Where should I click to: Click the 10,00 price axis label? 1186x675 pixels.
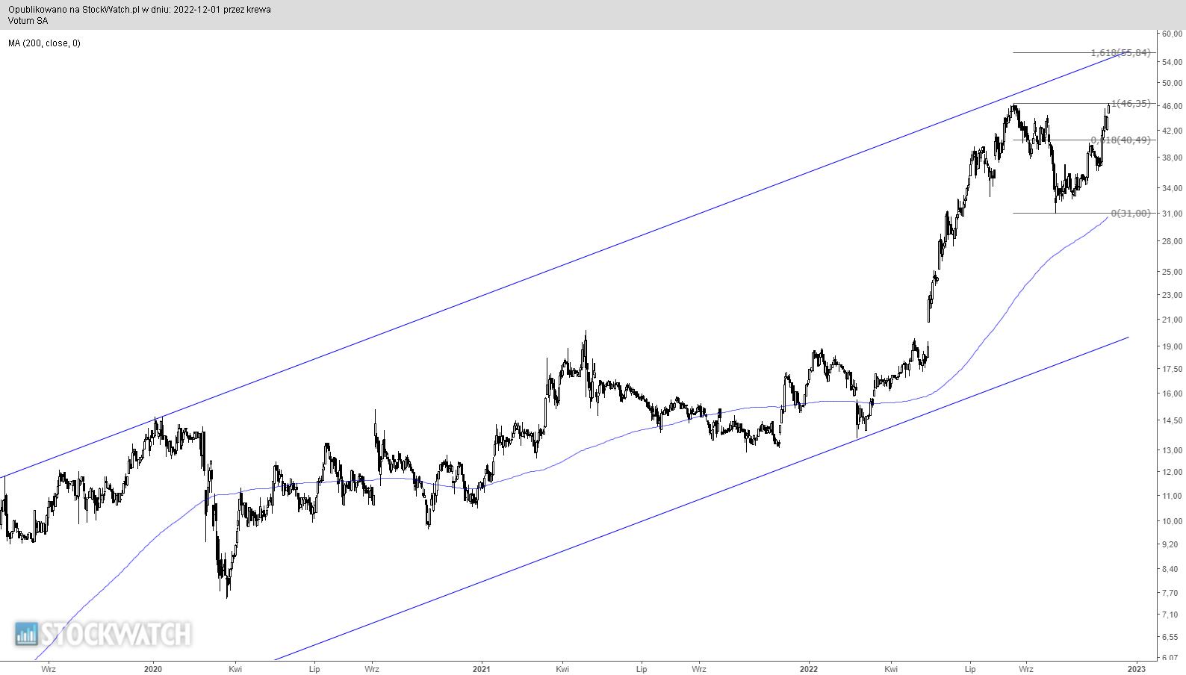[x=1172, y=521]
